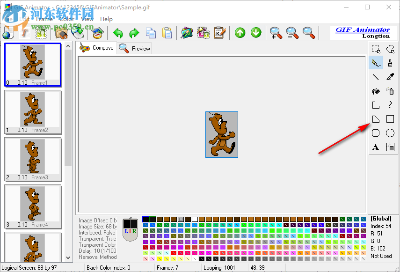The image size is (400, 272).
Task: Select the Text tool
Action: coord(376,147)
